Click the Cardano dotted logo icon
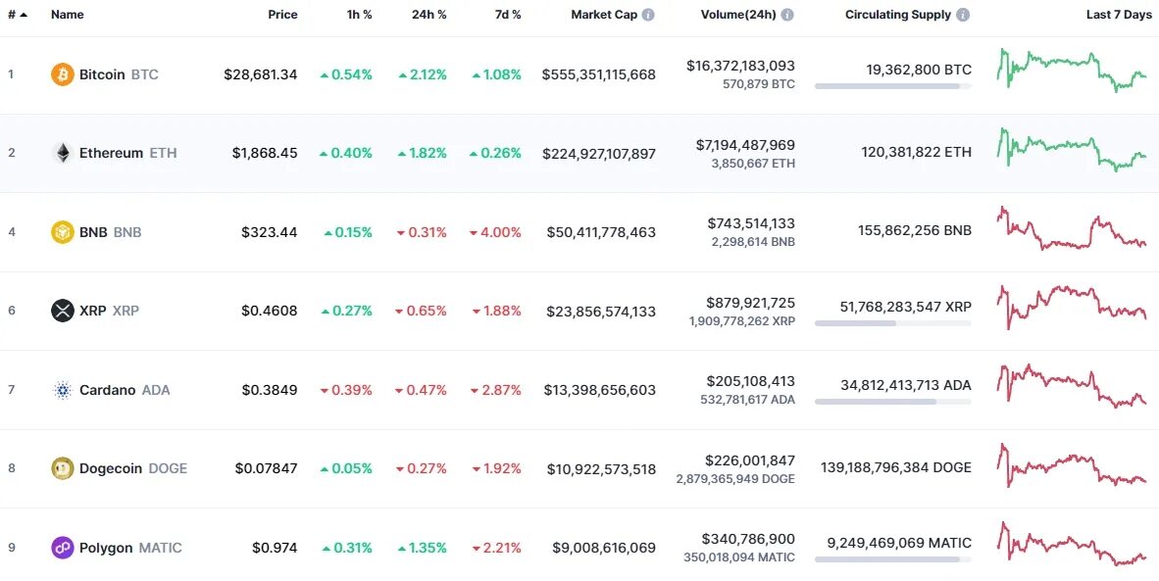The width and height of the screenshot is (1159, 581). (63, 390)
